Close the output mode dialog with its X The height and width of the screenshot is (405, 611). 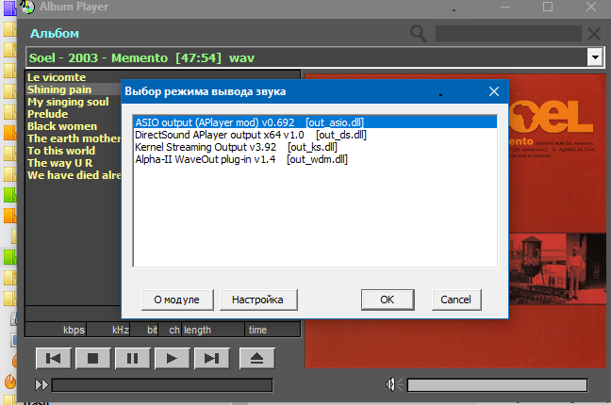[x=494, y=91]
